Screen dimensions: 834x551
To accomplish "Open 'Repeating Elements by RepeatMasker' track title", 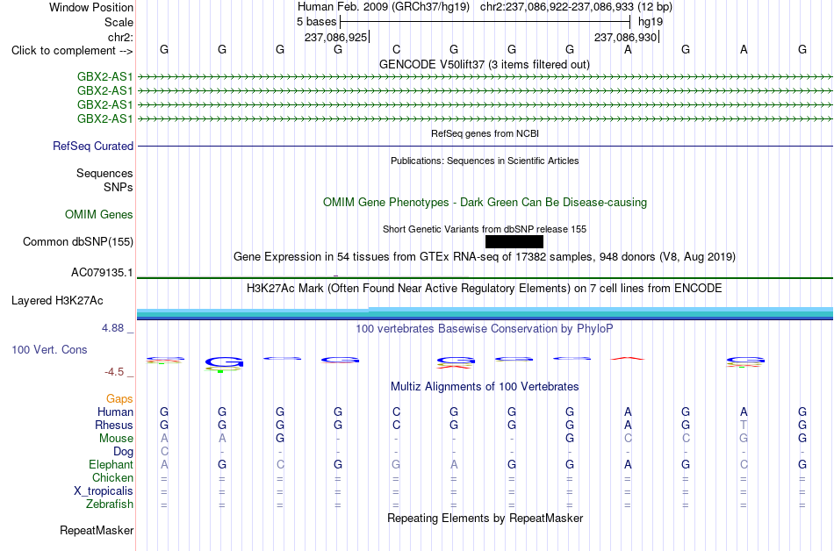I will pyautogui.click(x=485, y=519).
